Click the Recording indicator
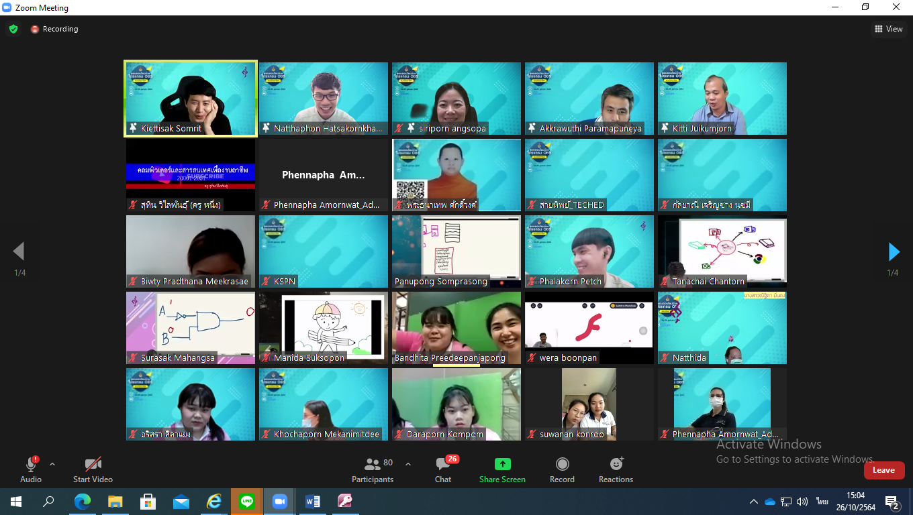The image size is (913, 515). (x=54, y=29)
